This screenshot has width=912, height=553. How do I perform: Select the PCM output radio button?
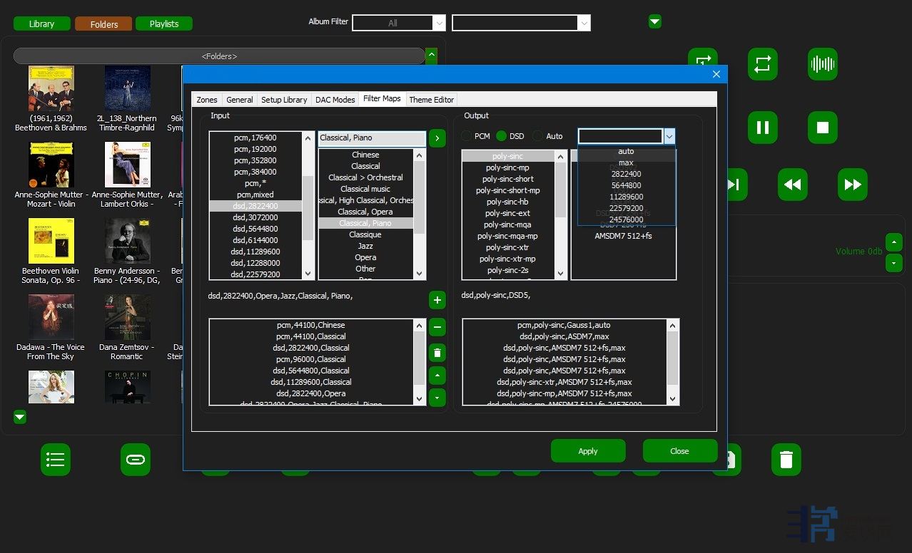tap(467, 136)
